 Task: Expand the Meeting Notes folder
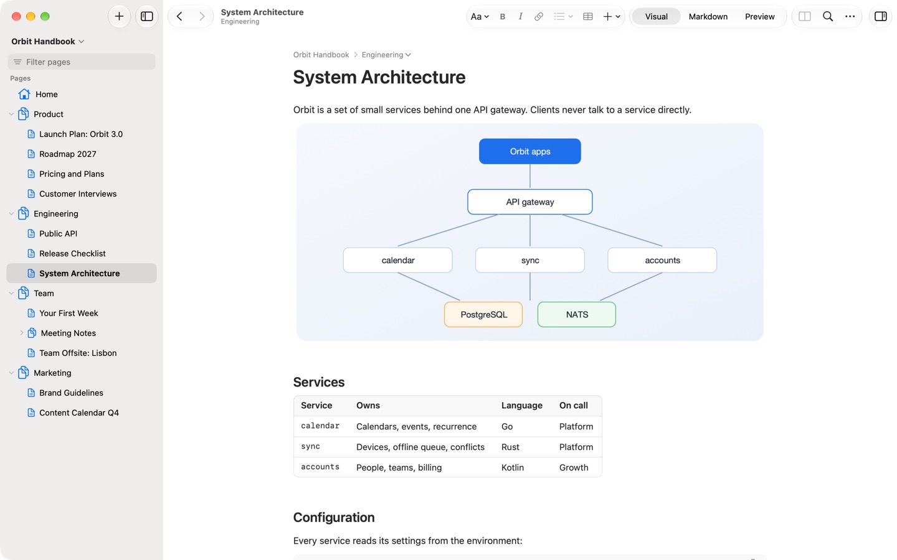click(x=21, y=333)
